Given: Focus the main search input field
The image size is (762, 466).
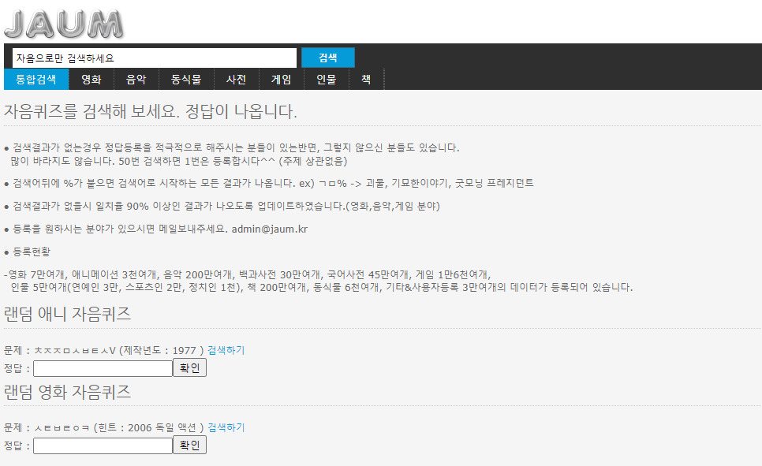Looking at the screenshot, I should pyautogui.click(x=154, y=58).
